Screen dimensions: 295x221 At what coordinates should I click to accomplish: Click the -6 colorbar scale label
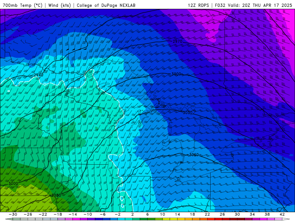point(103,214)
